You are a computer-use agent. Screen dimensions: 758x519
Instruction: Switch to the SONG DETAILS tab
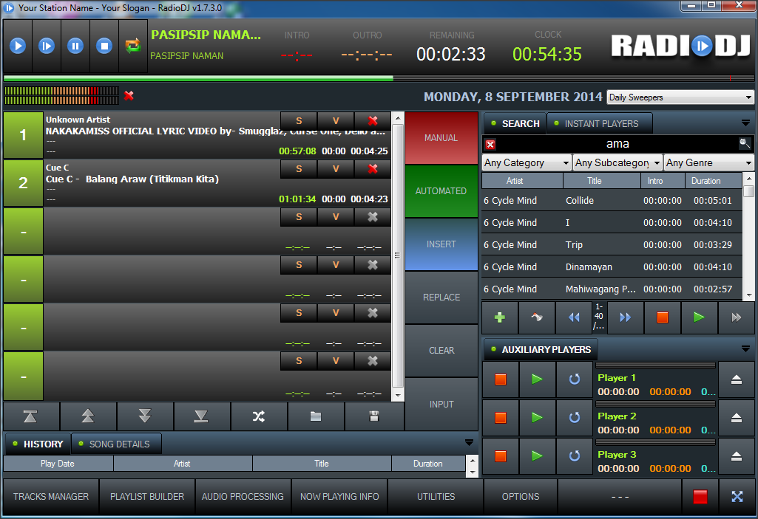(115, 444)
